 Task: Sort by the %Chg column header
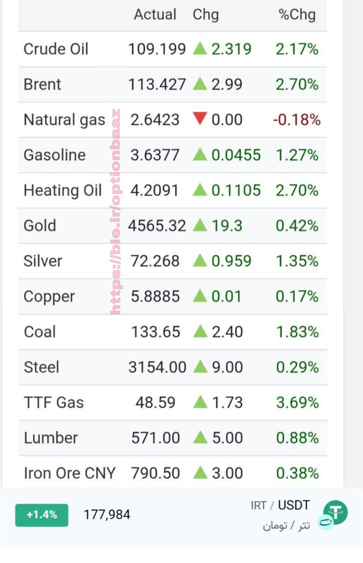(297, 15)
